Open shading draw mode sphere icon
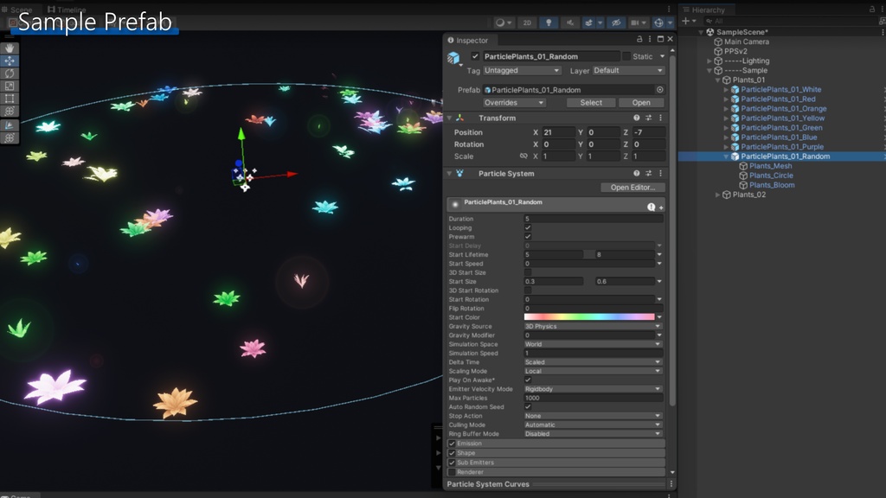The height and width of the screenshot is (498, 886). (499, 22)
